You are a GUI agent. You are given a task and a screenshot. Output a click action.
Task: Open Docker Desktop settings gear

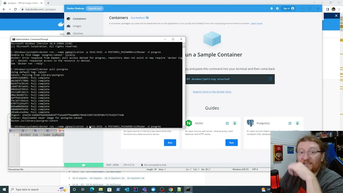tap(277, 8)
